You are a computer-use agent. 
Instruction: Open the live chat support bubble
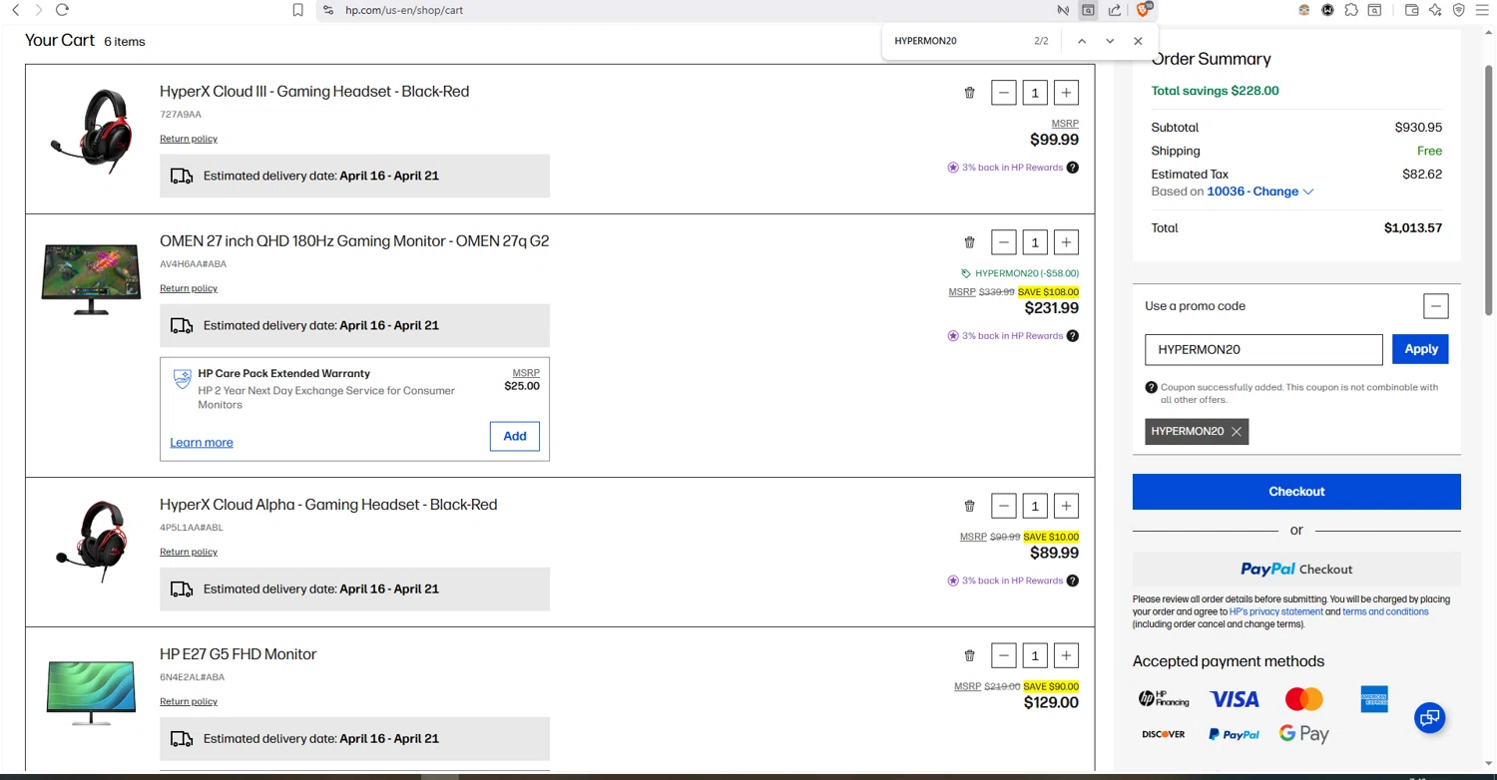1430,717
